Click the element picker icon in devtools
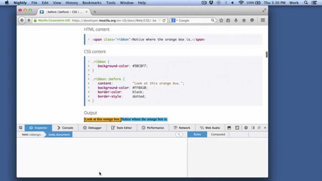 21,128
